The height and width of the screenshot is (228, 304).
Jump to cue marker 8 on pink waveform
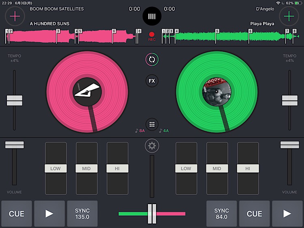click(x=139, y=31)
